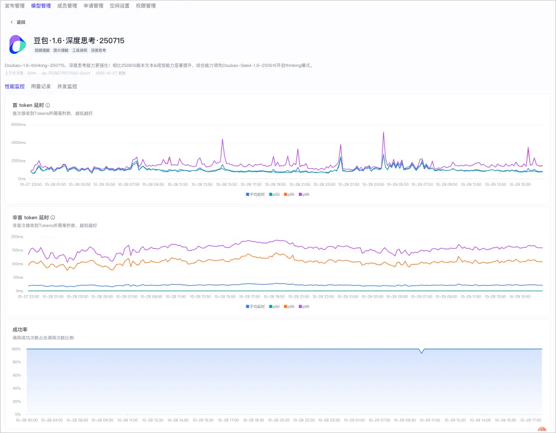This screenshot has width=556, height=433.
Task: Open 权限管理 in the top navigation
Action: tap(146, 5)
